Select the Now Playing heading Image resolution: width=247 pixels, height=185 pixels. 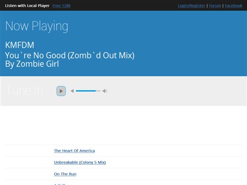(x=37, y=26)
